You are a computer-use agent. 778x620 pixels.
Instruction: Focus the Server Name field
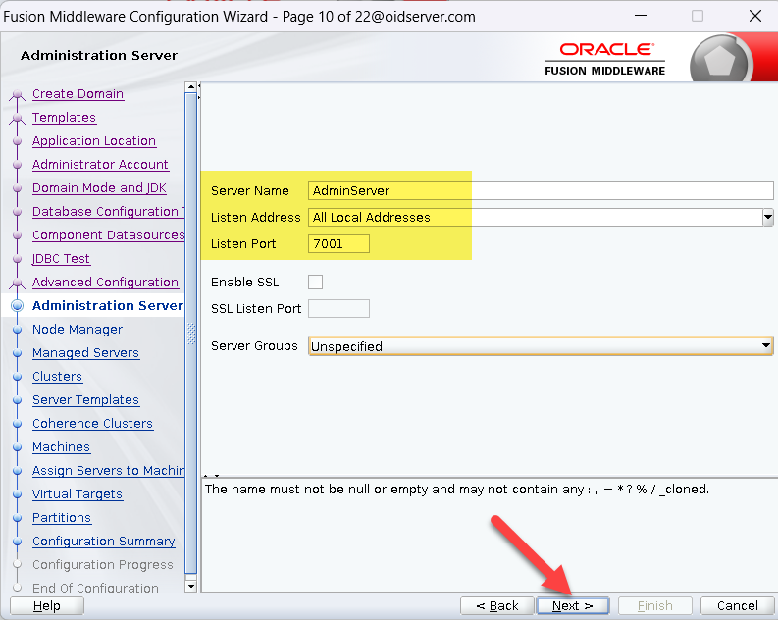pos(541,191)
